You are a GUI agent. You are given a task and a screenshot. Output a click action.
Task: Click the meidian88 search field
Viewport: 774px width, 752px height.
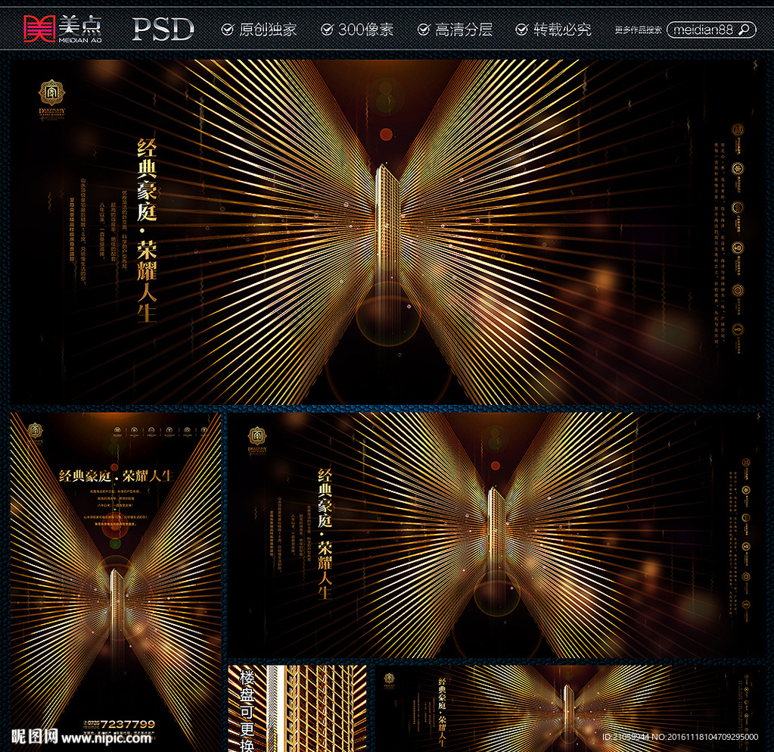(710, 30)
